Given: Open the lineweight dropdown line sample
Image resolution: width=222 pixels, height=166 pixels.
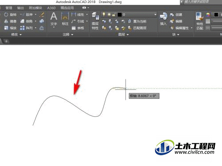Looking at the screenshot, I should click(217, 21).
